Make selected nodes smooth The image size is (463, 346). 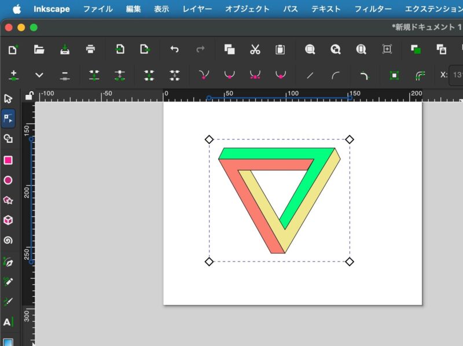(x=229, y=75)
